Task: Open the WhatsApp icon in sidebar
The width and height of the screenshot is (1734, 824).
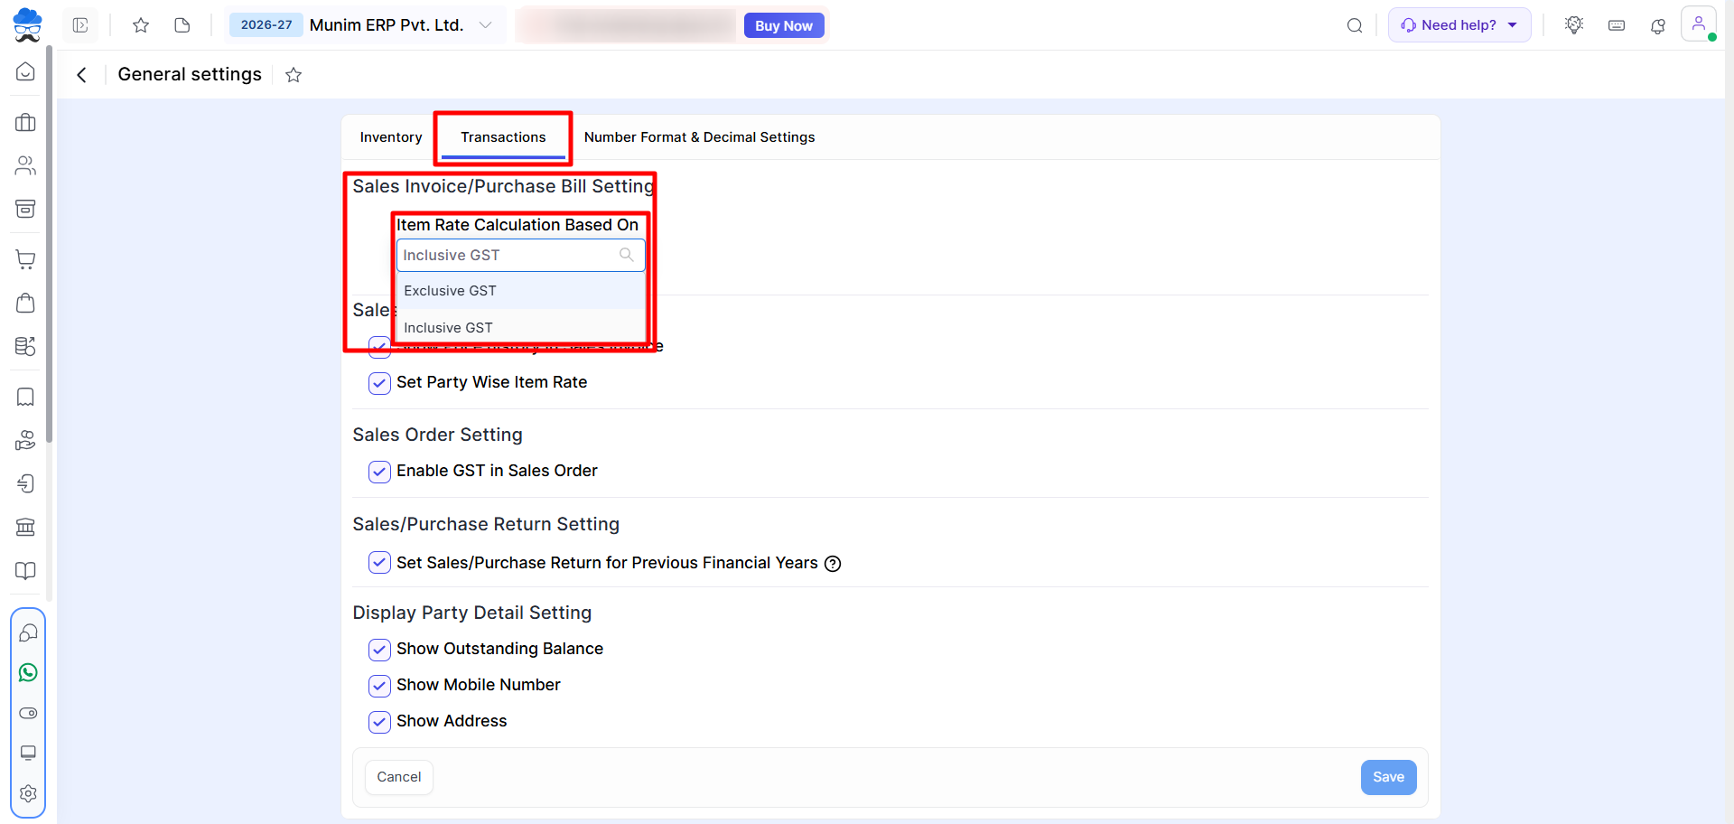Action: pos(28,673)
